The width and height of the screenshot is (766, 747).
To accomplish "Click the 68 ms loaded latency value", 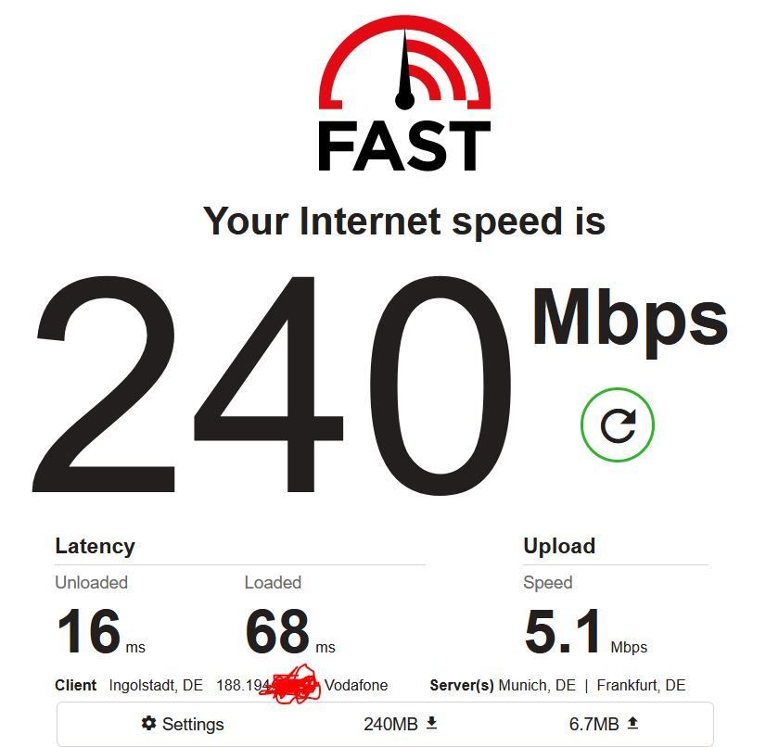I will pyautogui.click(x=290, y=631).
